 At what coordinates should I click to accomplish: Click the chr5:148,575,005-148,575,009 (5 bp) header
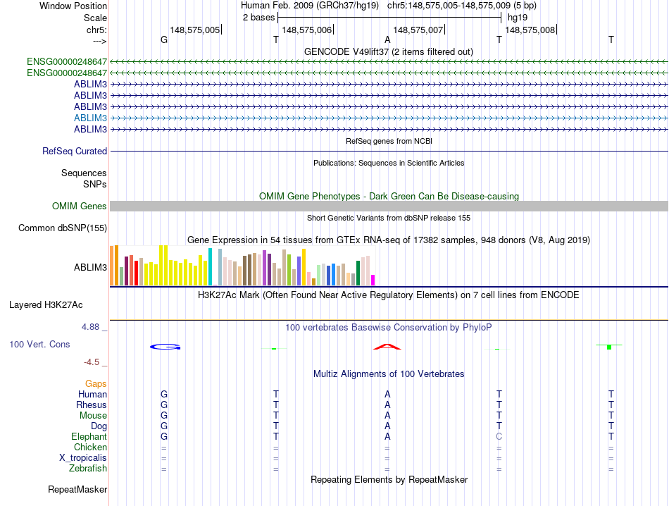click(462, 6)
